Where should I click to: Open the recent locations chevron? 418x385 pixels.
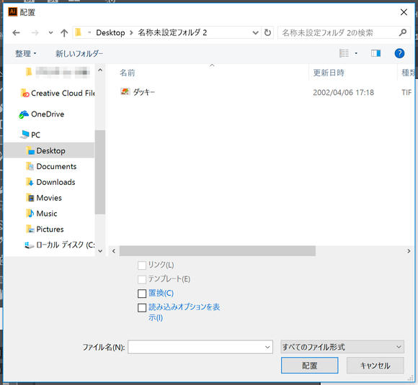(x=50, y=33)
